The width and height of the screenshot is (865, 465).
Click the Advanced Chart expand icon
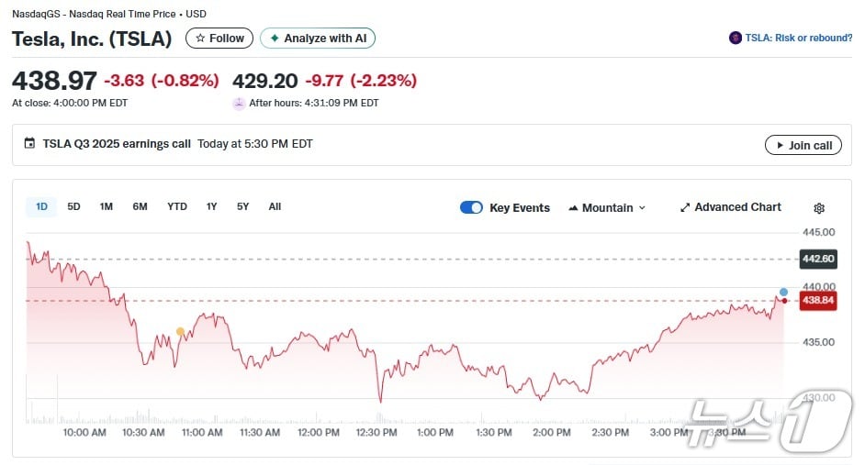[x=684, y=207]
